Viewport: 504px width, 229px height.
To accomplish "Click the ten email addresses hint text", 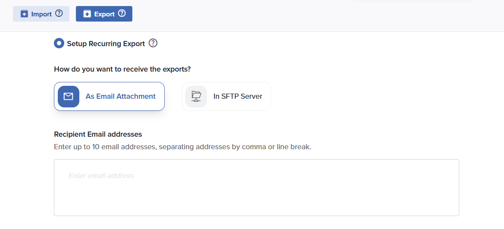I will pos(182,147).
